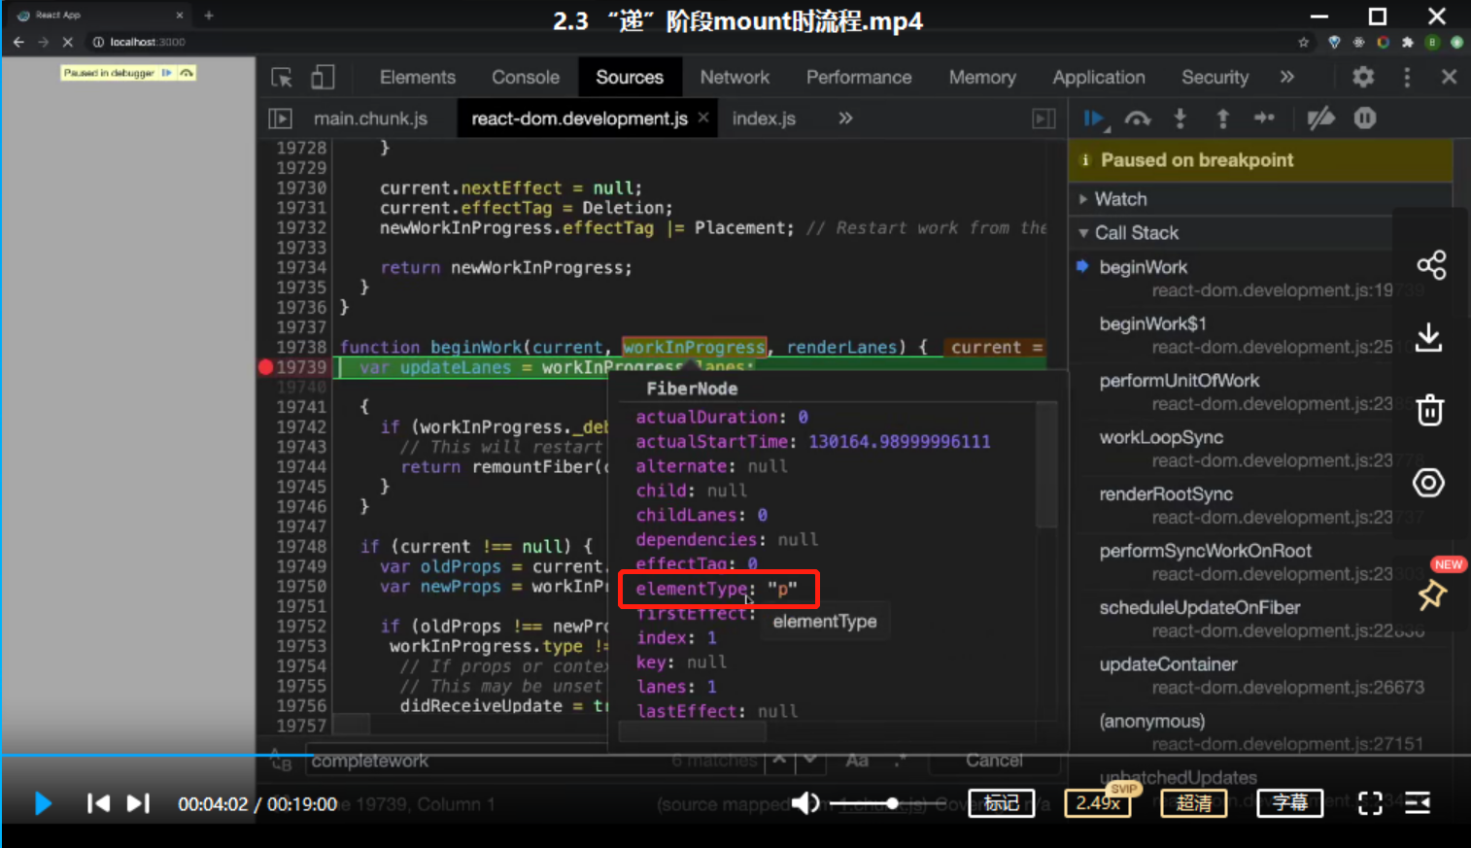The height and width of the screenshot is (848, 1471).
Task: Switch to the Elements tab
Action: click(x=417, y=78)
